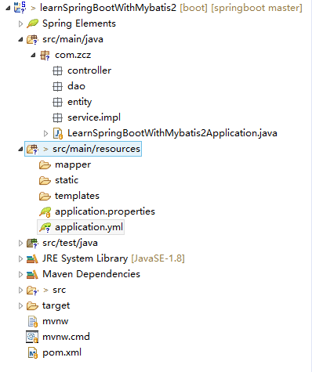Select the service.impl package label

click(94, 117)
